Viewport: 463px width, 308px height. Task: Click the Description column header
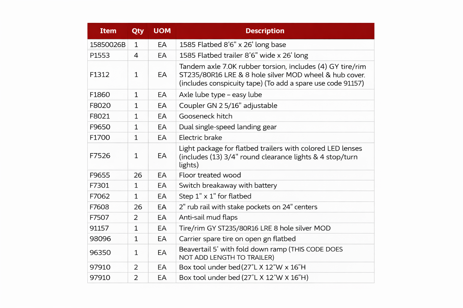click(265, 31)
